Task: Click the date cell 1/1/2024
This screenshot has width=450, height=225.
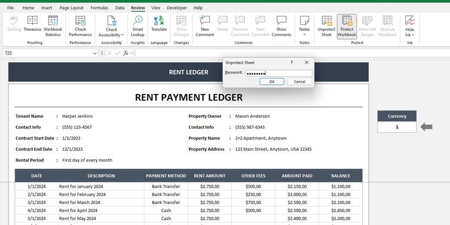Action: click(36, 186)
